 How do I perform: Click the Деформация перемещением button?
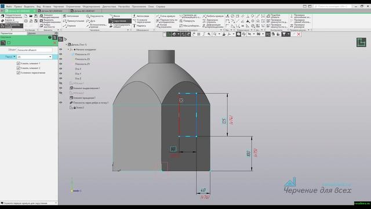pyautogui.click(x=213, y=26)
